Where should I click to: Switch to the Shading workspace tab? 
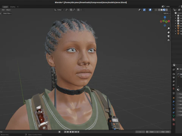pyautogui.click(x=13, y=7)
